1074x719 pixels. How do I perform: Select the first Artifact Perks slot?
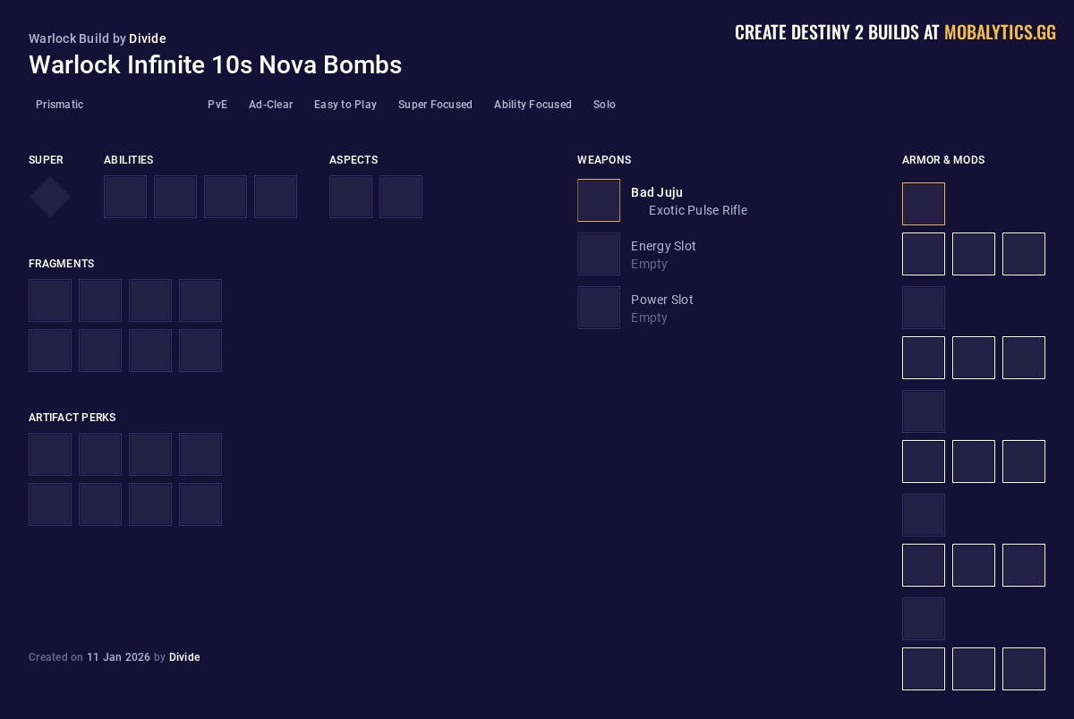50,454
